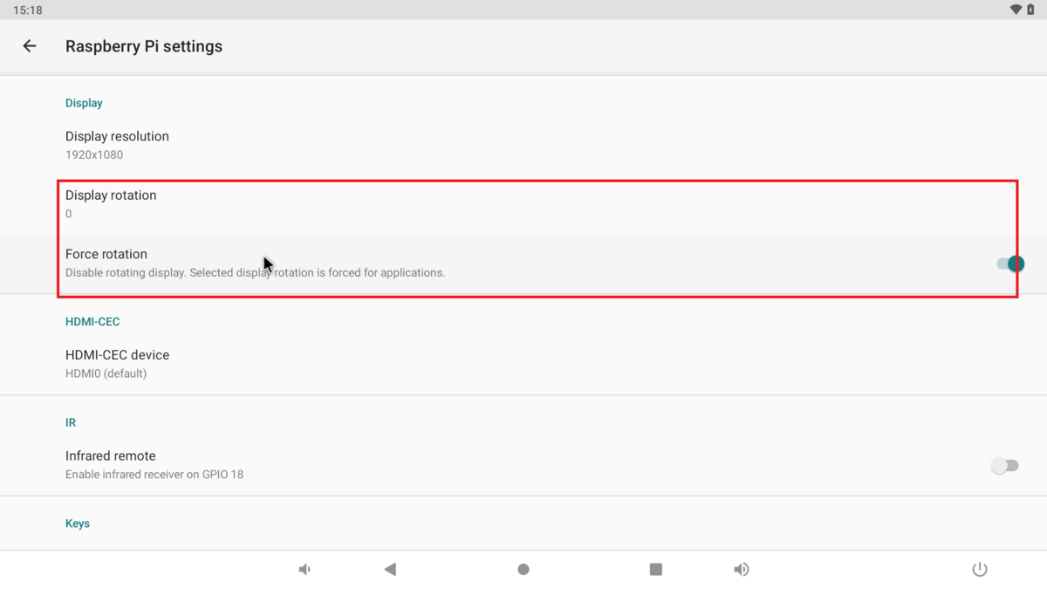Turn off the Force rotation switch
This screenshot has height=589, width=1047.
[x=1010, y=264]
